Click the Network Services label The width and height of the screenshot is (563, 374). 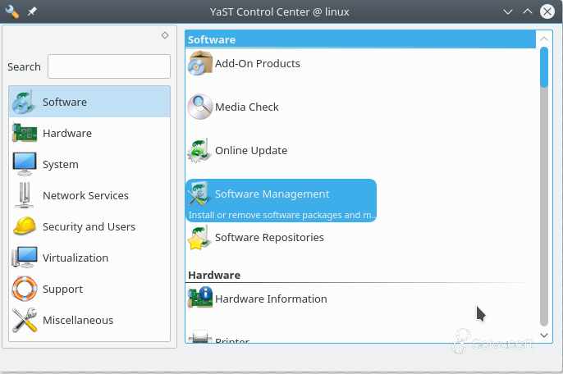click(x=85, y=195)
